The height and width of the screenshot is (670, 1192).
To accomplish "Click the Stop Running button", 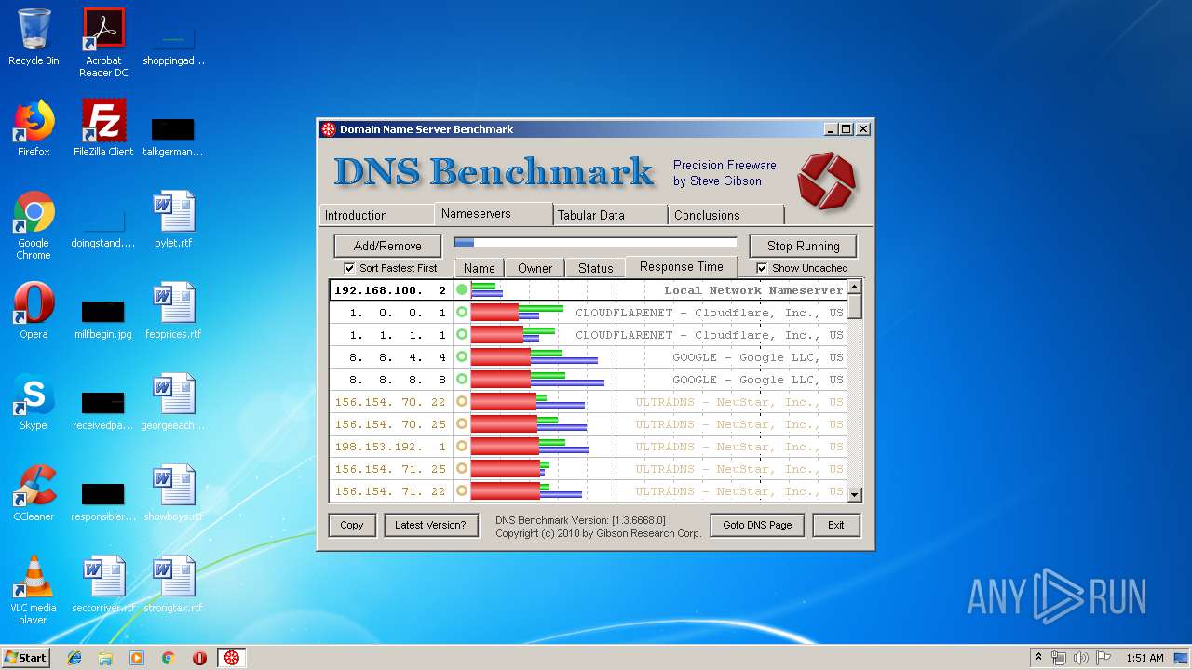I will tap(804, 246).
